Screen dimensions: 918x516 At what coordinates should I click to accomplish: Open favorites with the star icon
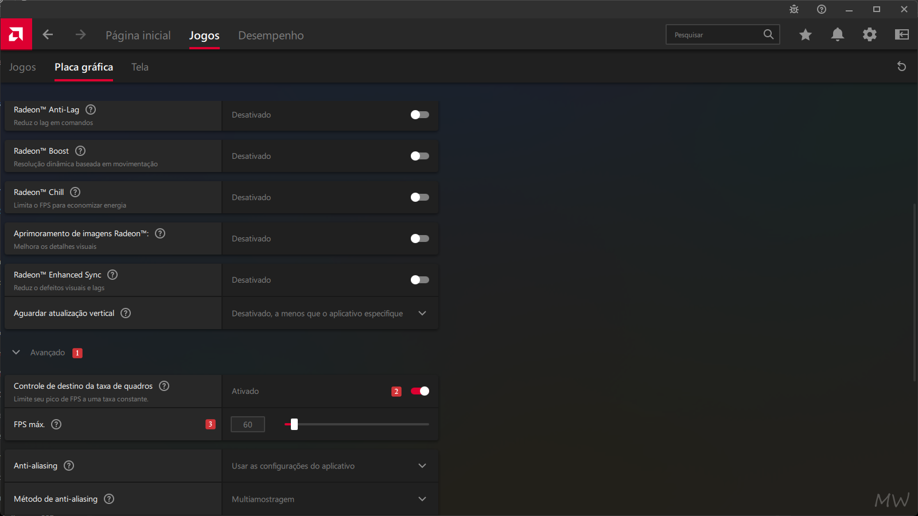[x=806, y=34]
